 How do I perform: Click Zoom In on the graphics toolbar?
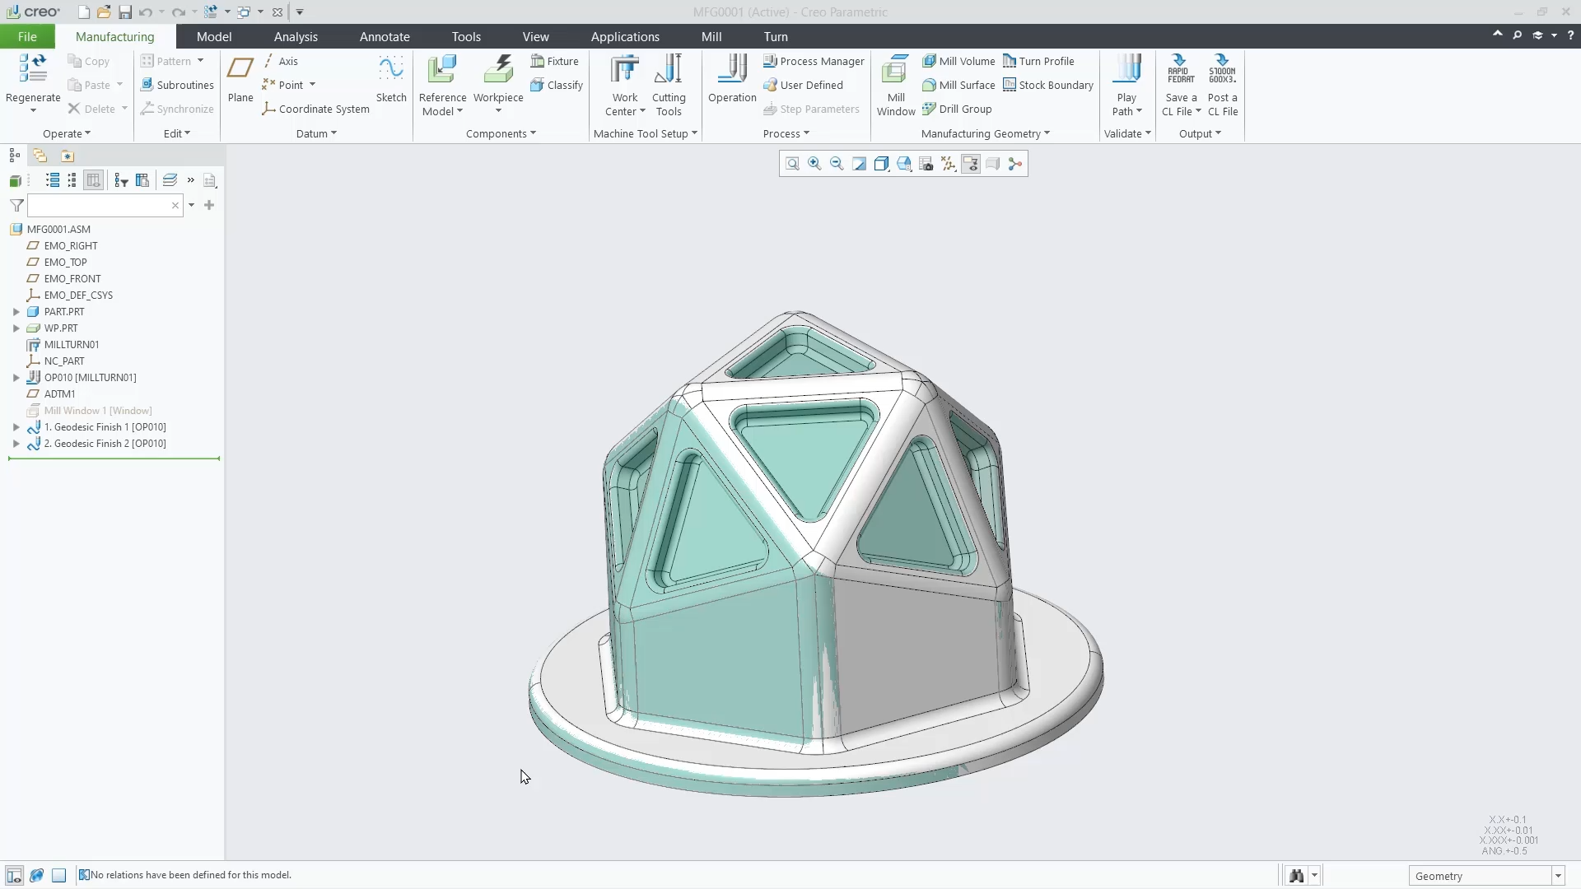[814, 163]
